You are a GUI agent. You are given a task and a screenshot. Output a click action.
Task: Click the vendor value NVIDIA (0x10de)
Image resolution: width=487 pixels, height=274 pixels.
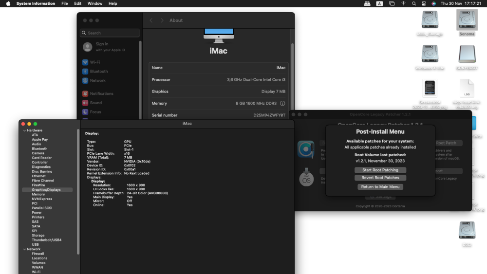137,162
